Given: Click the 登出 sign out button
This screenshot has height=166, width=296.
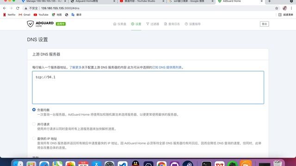Looking at the screenshot, I should click(264, 24).
